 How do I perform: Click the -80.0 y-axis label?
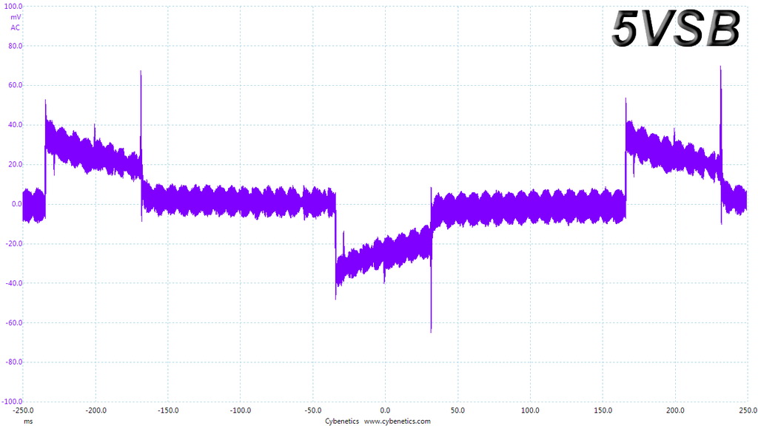coord(14,362)
